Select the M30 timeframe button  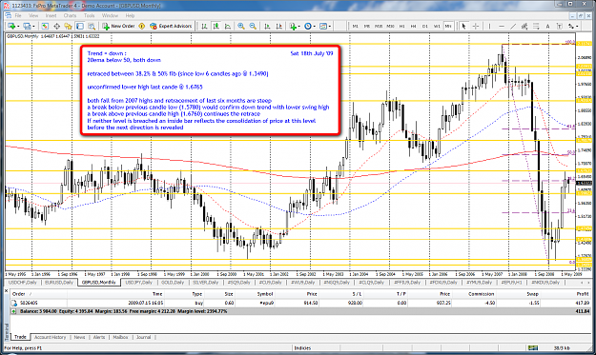390,26
